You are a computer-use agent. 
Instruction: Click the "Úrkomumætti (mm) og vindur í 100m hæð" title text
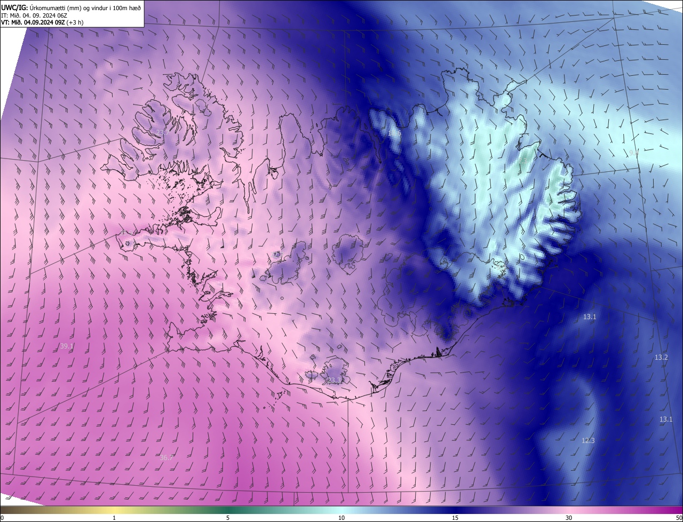click(x=85, y=7)
